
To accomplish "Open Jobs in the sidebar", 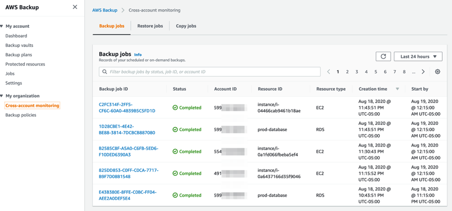I will (10, 74).
